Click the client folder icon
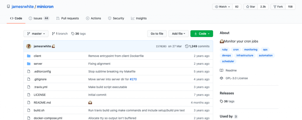The width and height of the screenshot is (302, 120). click(x=29, y=56)
